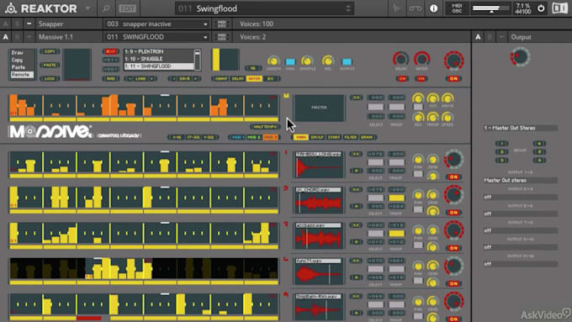Click the REL knob
Image resolution: width=572 pixels, height=322 pixels.
click(327, 61)
